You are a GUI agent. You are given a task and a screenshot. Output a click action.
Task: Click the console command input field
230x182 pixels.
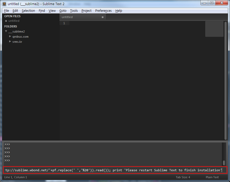113,170
